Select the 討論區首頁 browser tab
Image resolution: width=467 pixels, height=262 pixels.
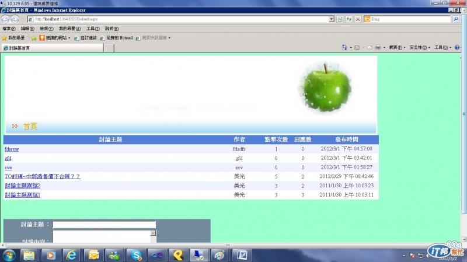pyautogui.click(x=53, y=48)
